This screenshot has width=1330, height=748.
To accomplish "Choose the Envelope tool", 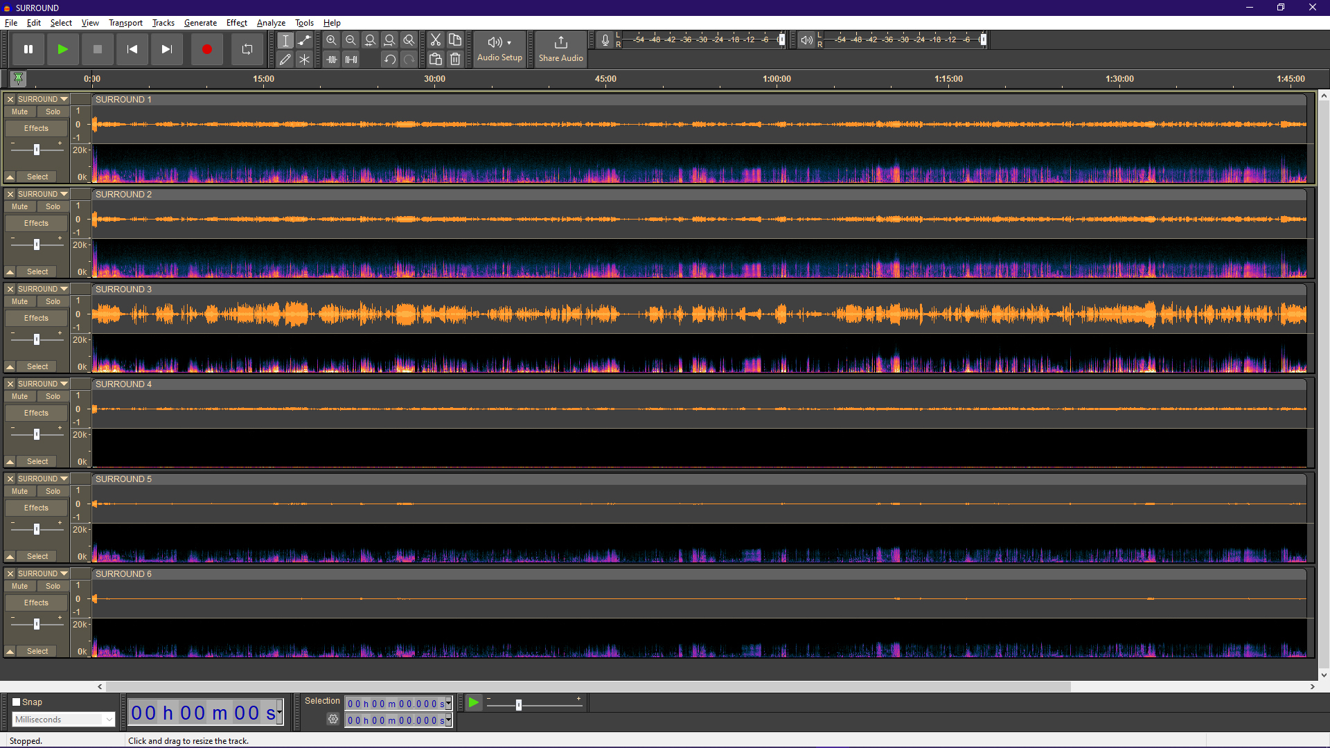I will tap(304, 40).
